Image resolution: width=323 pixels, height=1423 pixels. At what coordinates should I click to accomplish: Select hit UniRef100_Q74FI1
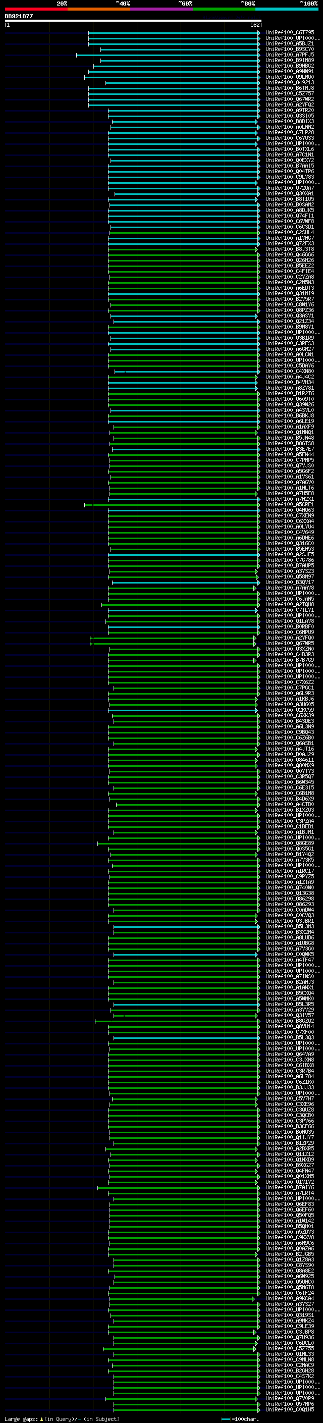click(x=289, y=216)
